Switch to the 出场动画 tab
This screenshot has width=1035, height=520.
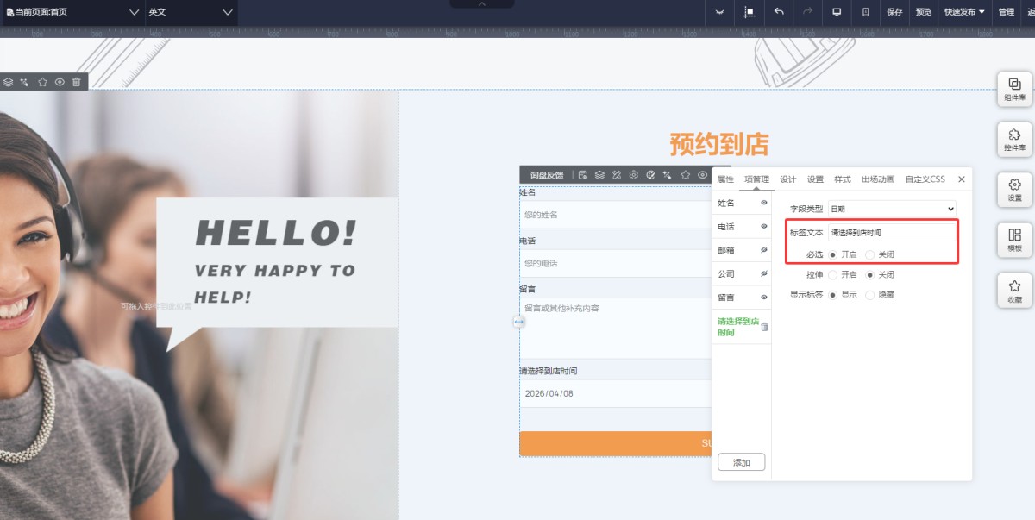[877, 179]
